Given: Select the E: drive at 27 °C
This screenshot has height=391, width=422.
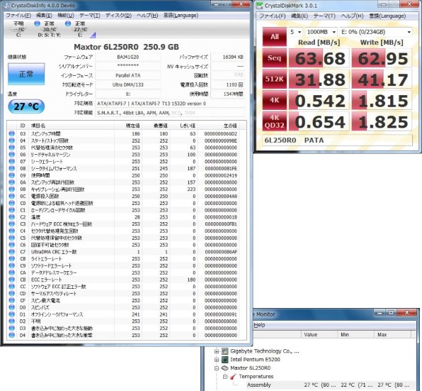Looking at the screenshot, I should point(80,29).
